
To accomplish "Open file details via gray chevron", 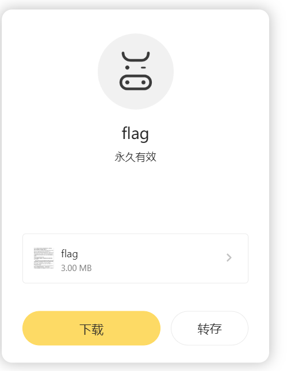I will pos(229,258).
